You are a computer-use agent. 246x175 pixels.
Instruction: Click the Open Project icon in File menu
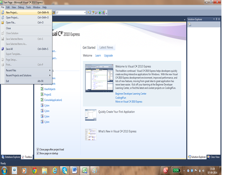click(3, 17)
